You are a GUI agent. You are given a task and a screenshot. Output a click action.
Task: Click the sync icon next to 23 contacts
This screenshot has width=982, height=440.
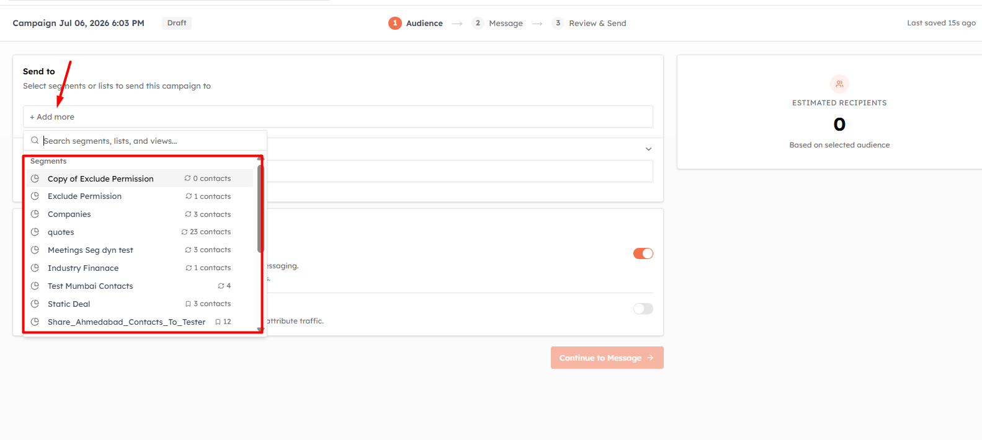[184, 232]
